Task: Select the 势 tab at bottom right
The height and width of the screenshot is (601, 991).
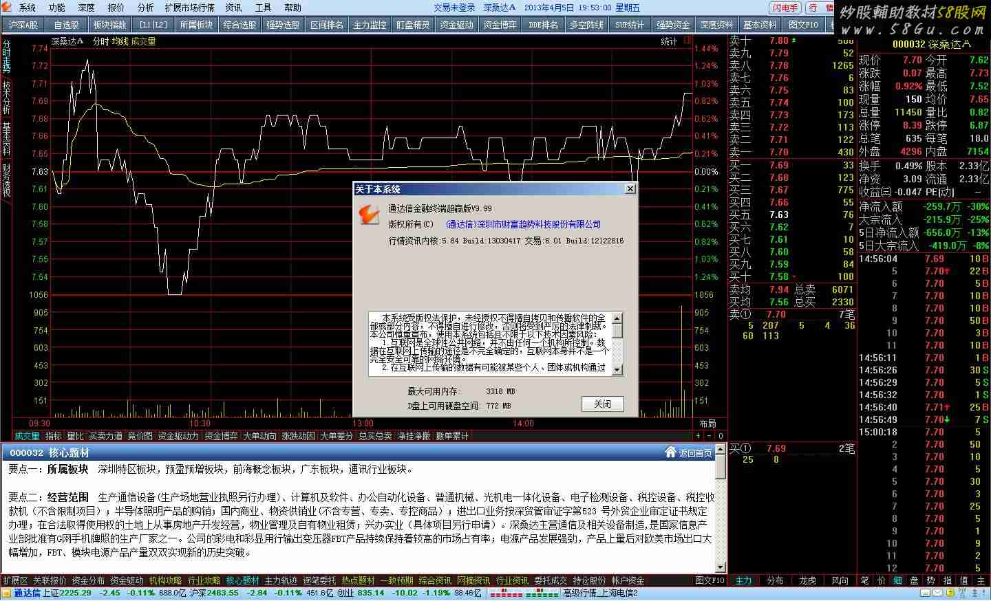Action: [930, 580]
